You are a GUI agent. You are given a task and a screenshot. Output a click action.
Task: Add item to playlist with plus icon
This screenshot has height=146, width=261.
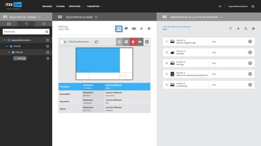[x=238, y=28]
